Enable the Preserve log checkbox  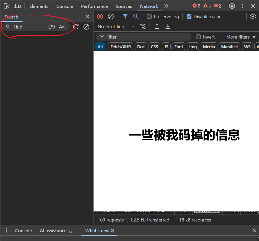coord(149,17)
